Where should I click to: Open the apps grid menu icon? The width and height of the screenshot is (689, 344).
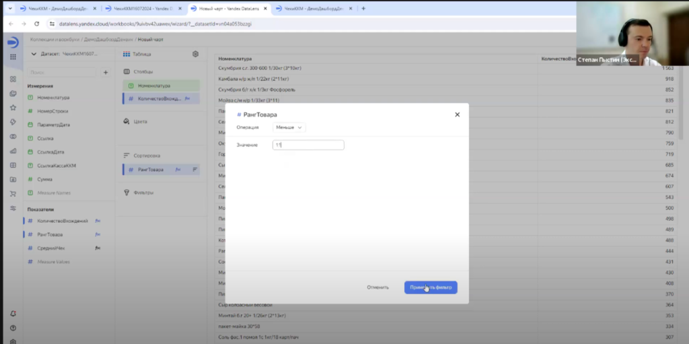[13, 57]
